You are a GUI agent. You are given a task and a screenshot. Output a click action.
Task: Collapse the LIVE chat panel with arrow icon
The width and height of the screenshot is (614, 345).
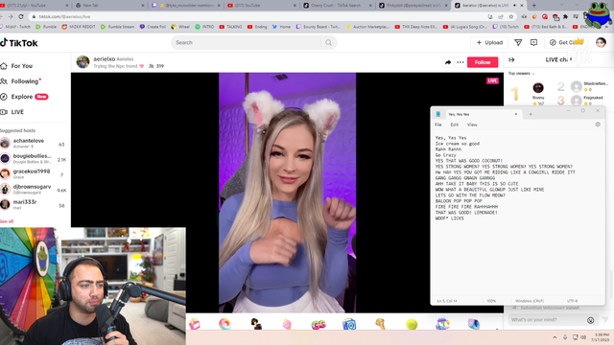click(x=511, y=59)
